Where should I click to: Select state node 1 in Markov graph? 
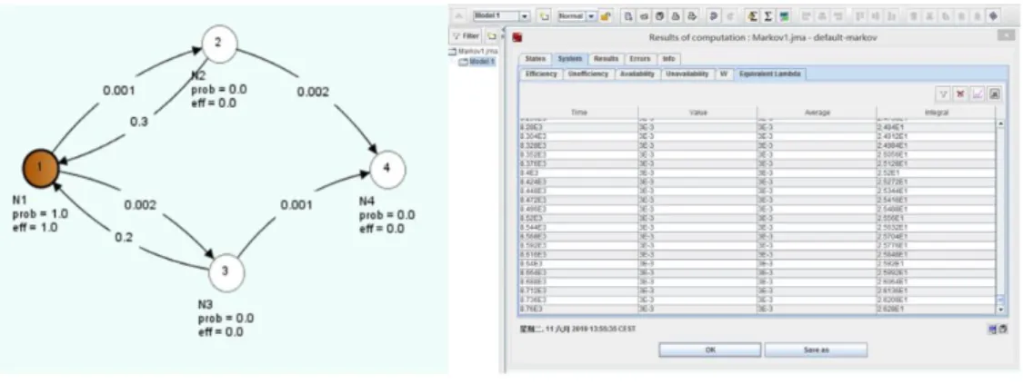point(40,168)
